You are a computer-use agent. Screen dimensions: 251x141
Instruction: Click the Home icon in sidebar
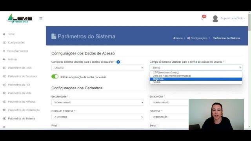point(4,34)
